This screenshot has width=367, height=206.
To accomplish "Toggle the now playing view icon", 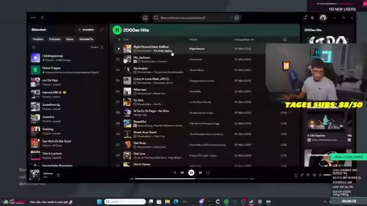I will 296,175.
